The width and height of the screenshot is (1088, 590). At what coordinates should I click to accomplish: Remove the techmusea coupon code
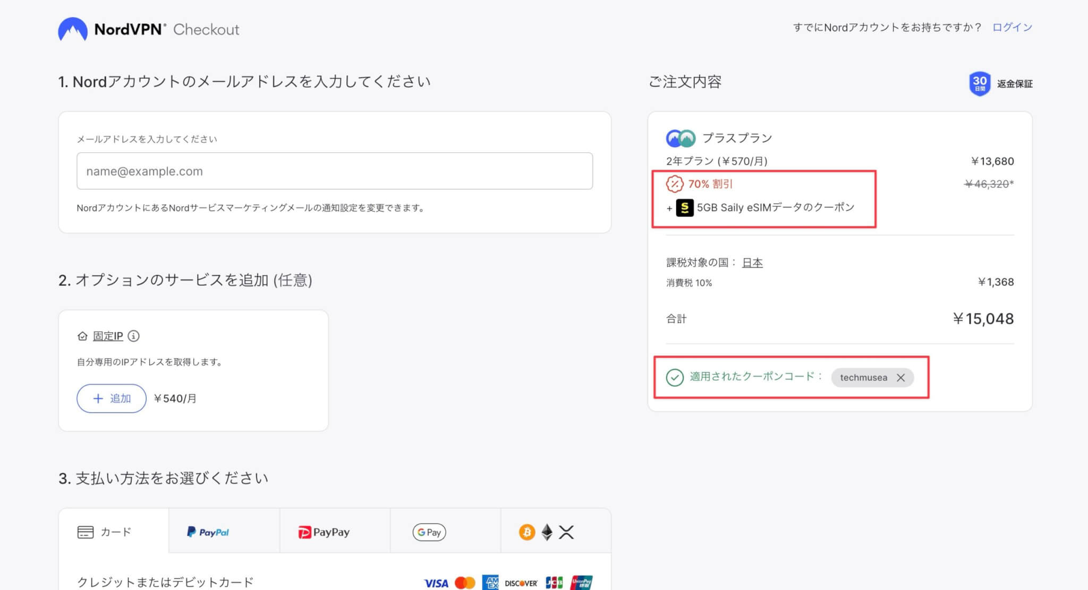(900, 377)
